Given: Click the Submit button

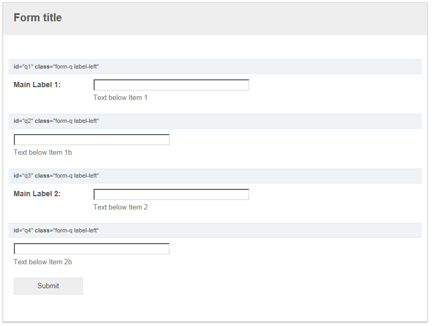Looking at the screenshot, I should 48,286.
